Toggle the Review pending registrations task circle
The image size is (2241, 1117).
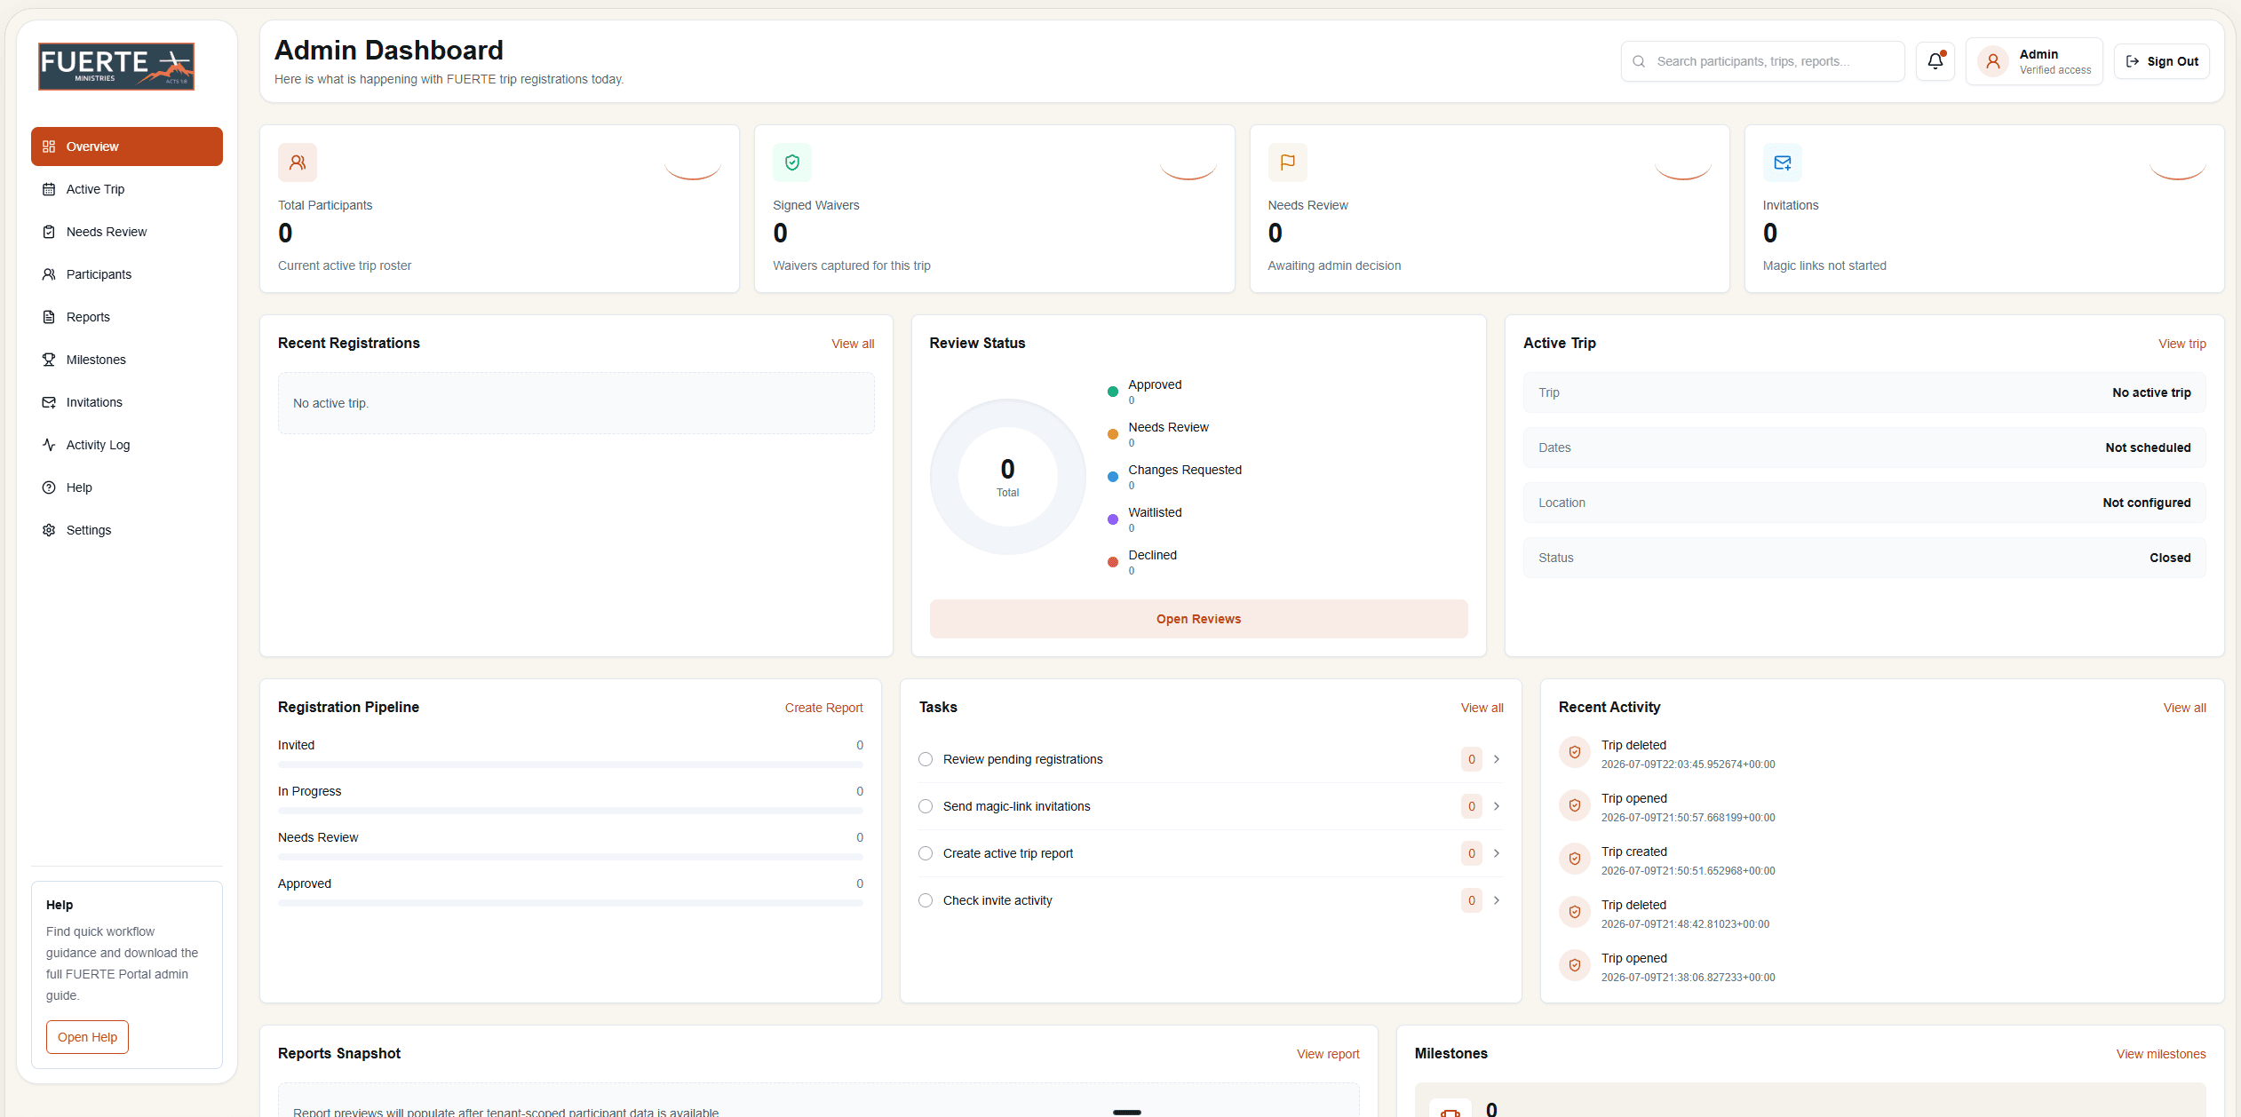[926, 759]
